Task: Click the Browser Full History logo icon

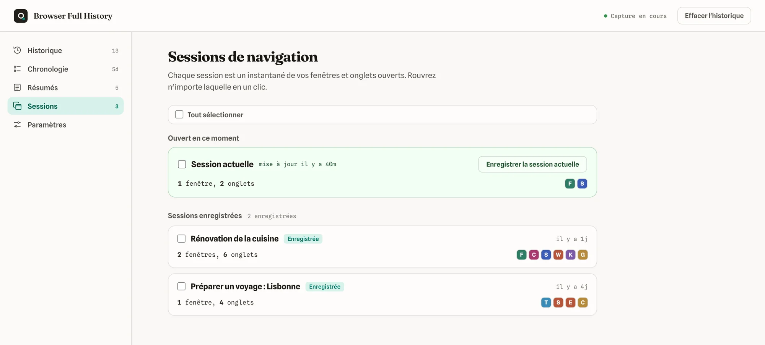Action: pyautogui.click(x=21, y=16)
